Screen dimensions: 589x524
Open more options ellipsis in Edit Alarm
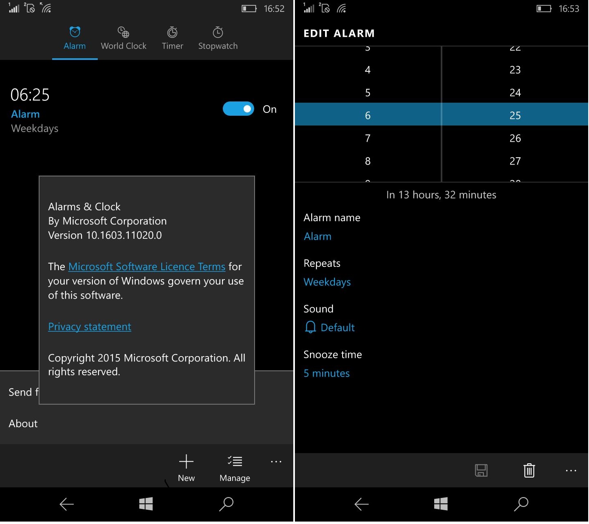point(571,470)
